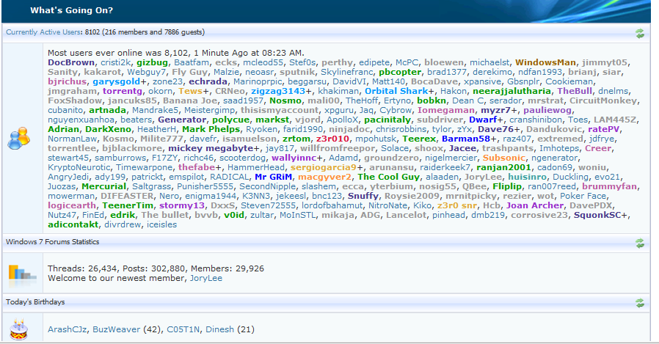Open sergiogarcia9's profile

pos(324,167)
